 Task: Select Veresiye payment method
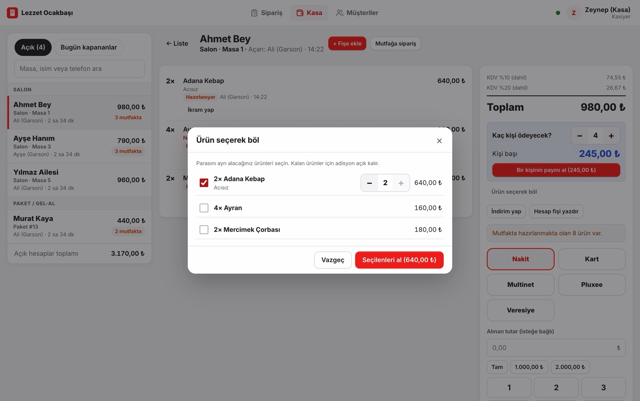521,310
